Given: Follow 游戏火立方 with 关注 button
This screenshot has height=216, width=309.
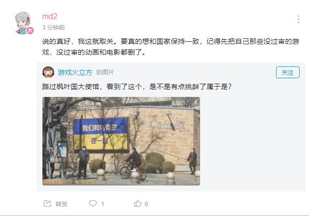Looking at the screenshot, I should [x=287, y=72].
